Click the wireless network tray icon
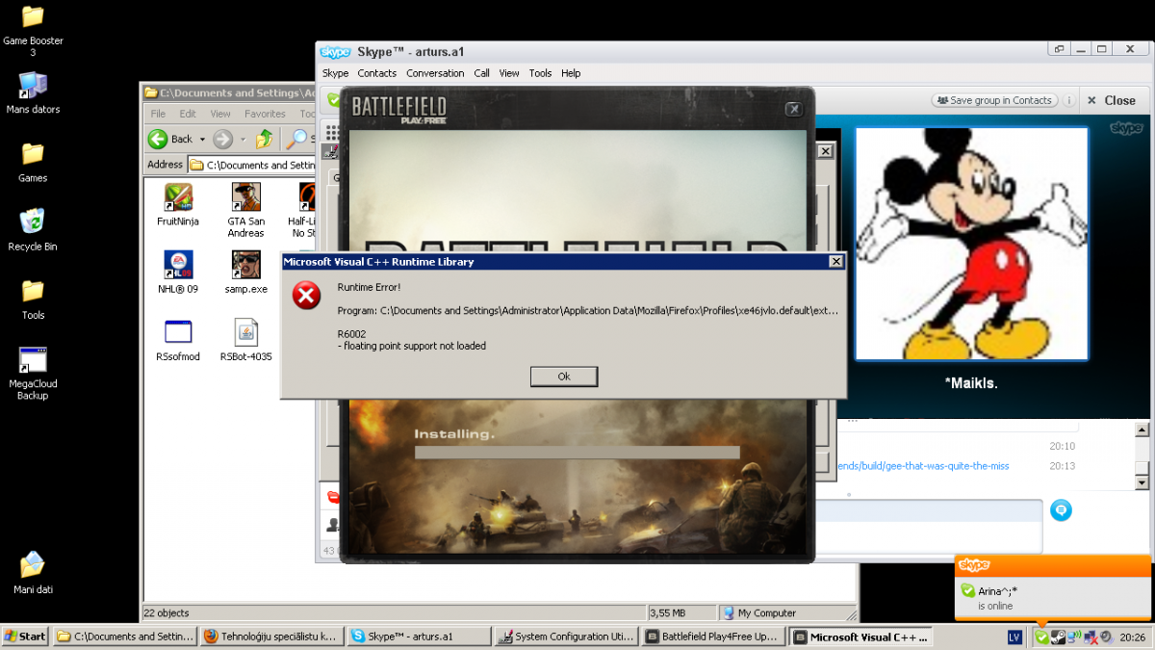The height and width of the screenshot is (650, 1155). 1074,637
